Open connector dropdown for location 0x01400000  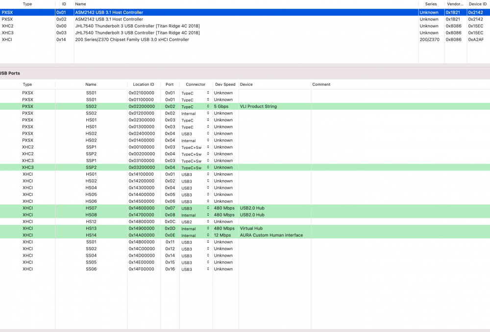click(x=196, y=141)
